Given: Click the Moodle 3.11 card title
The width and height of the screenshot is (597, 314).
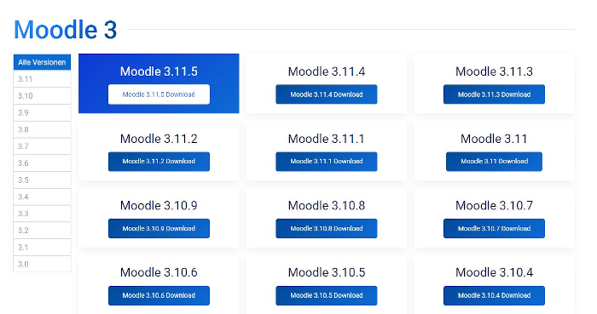Looking at the screenshot, I should click(494, 139).
